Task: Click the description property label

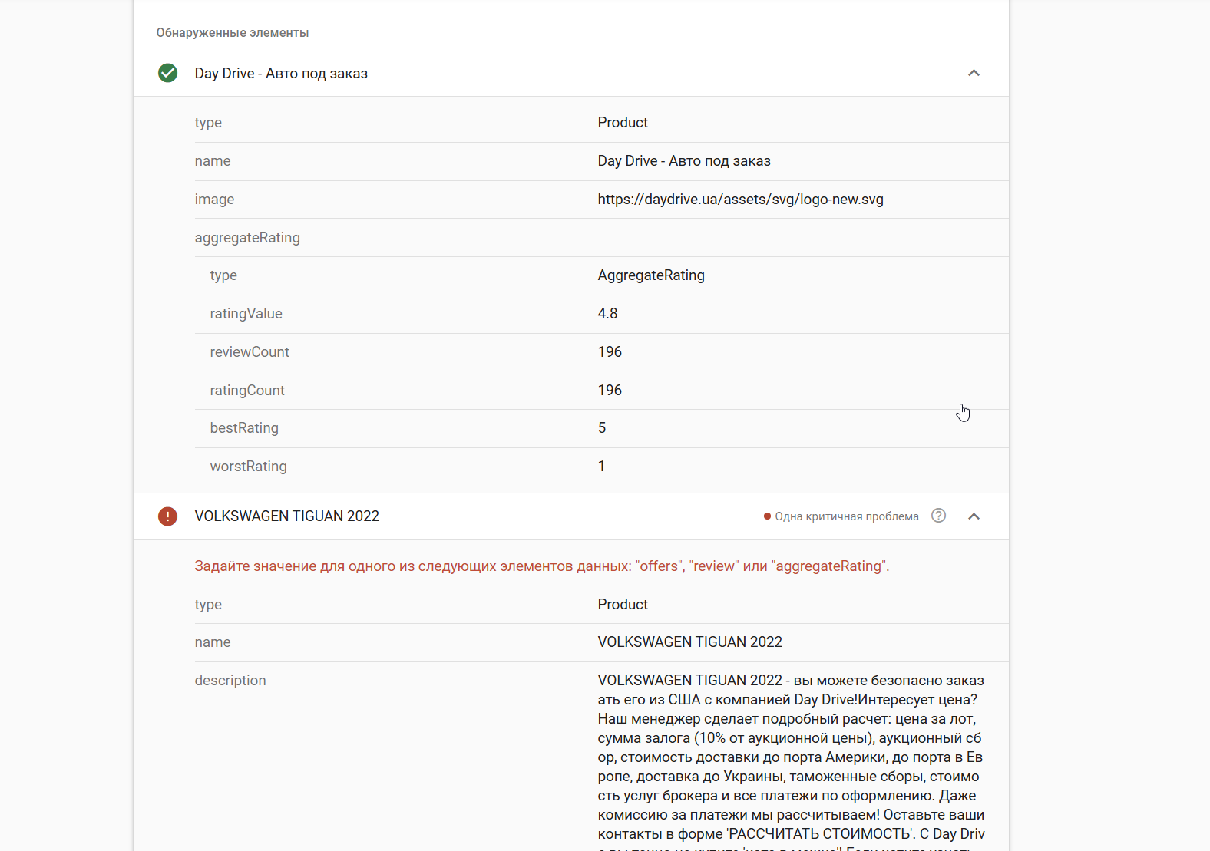Action: pos(230,681)
